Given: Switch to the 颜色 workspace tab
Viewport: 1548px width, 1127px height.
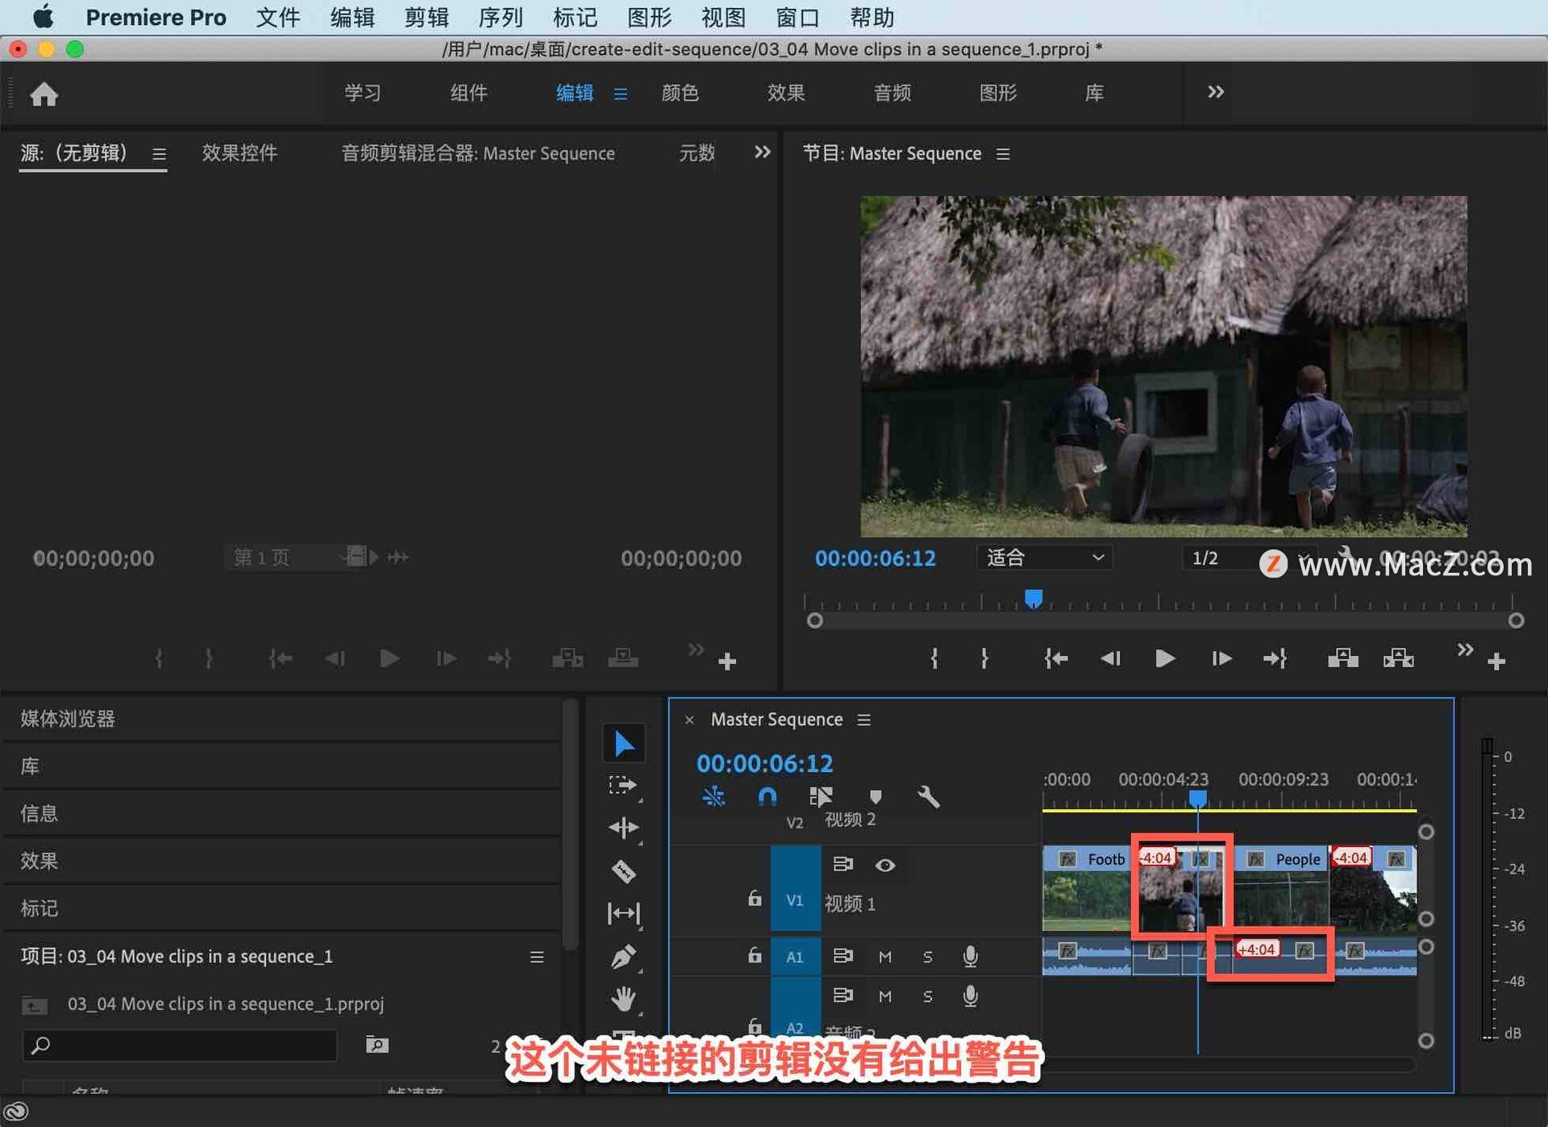Looking at the screenshot, I should pyautogui.click(x=680, y=93).
